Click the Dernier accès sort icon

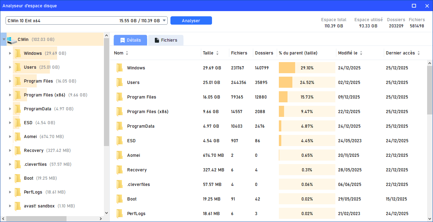418,53
